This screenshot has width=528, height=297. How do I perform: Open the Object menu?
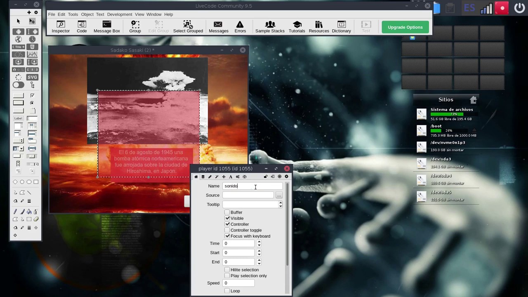click(87, 14)
